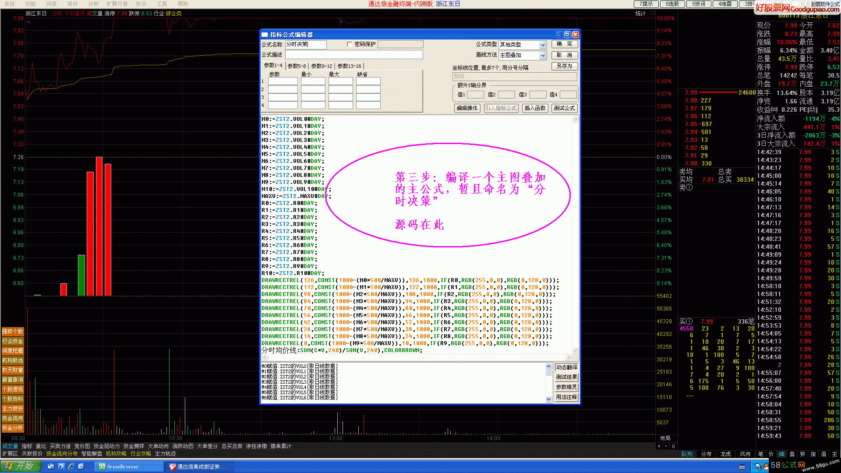The width and height of the screenshot is (841, 473).
Task: Click the 公式名称 formula name field
Action: [306, 44]
